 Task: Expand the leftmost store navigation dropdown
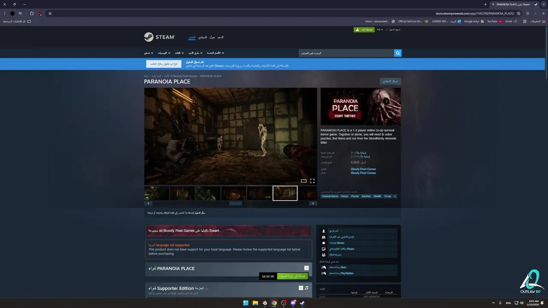tap(149, 53)
